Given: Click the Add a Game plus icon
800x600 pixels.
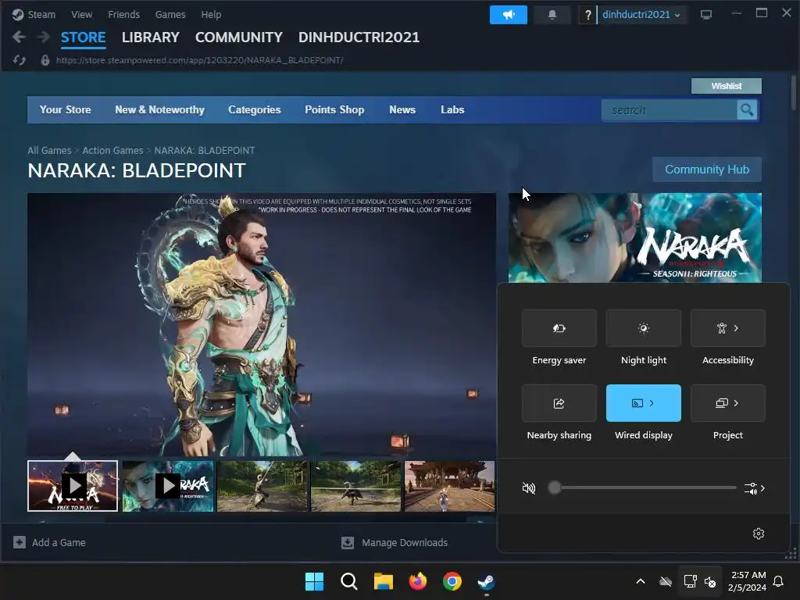Looking at the screenshot, I should pyautogui.click(x=20, y=542).
